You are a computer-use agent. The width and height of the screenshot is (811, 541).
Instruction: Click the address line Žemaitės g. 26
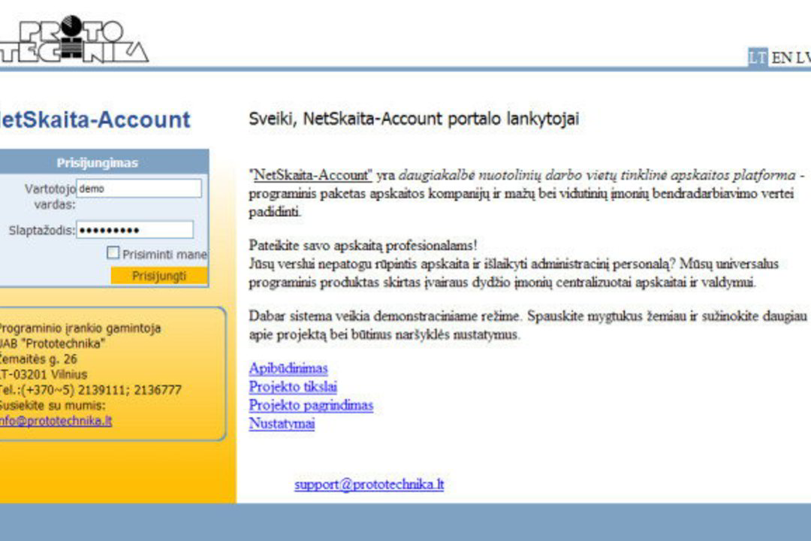pyautogui.click(x=38, y=358)
